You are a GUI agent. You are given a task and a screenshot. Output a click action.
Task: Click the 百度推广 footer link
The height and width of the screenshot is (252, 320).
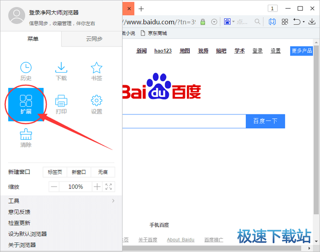[214, 240]
